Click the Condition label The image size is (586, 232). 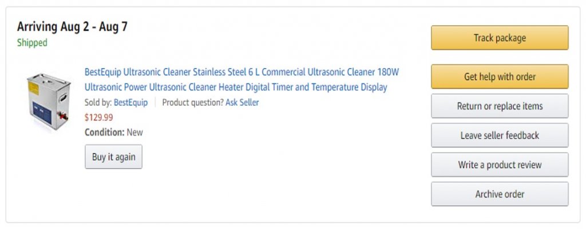click(104, 133)
